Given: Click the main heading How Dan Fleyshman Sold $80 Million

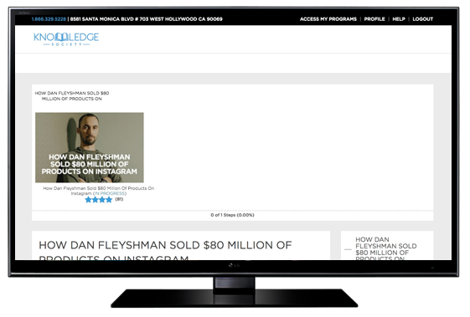Looking at the screenshot, I should (165, 250).
